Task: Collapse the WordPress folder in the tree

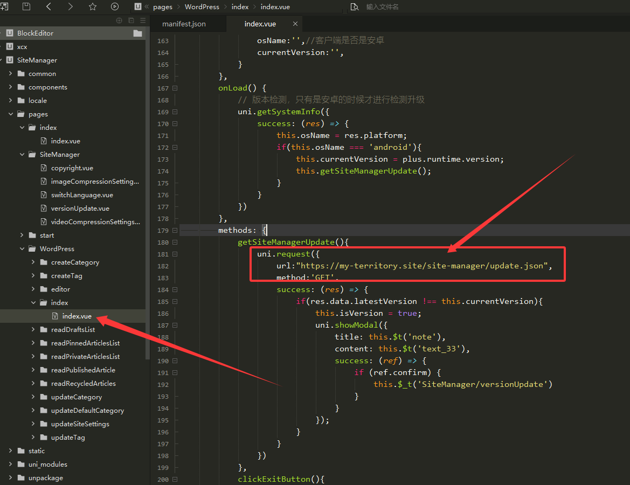Action: click(x=22, y=249)
